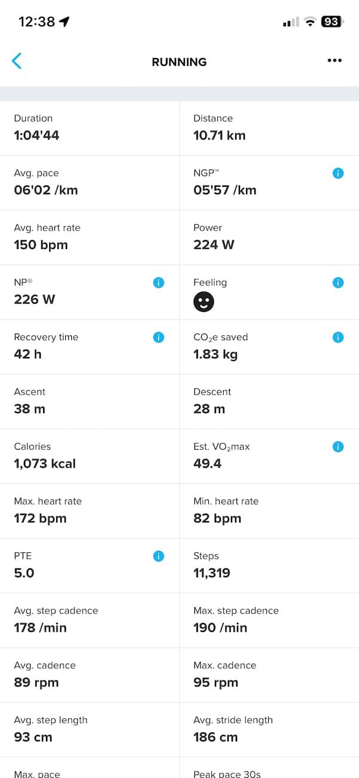The height and width of the screenshot is (778, 359).
Task: Tap the Est. VO2max info icon
Action: 338,447
